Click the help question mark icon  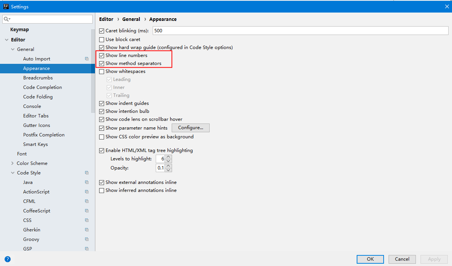pos(8,259)
